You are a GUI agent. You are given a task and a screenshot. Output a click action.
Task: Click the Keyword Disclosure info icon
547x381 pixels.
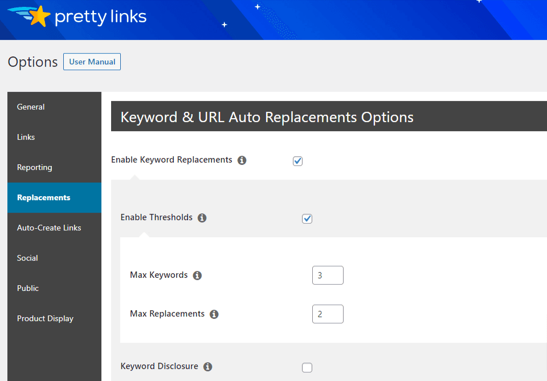[207, 367]
